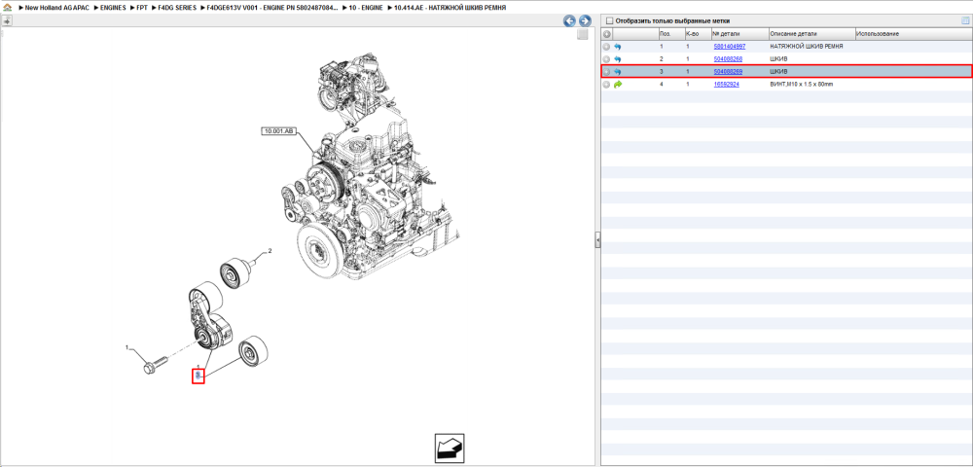
Task: Click the circle marker for part 504088269
Action: [607, 71]
